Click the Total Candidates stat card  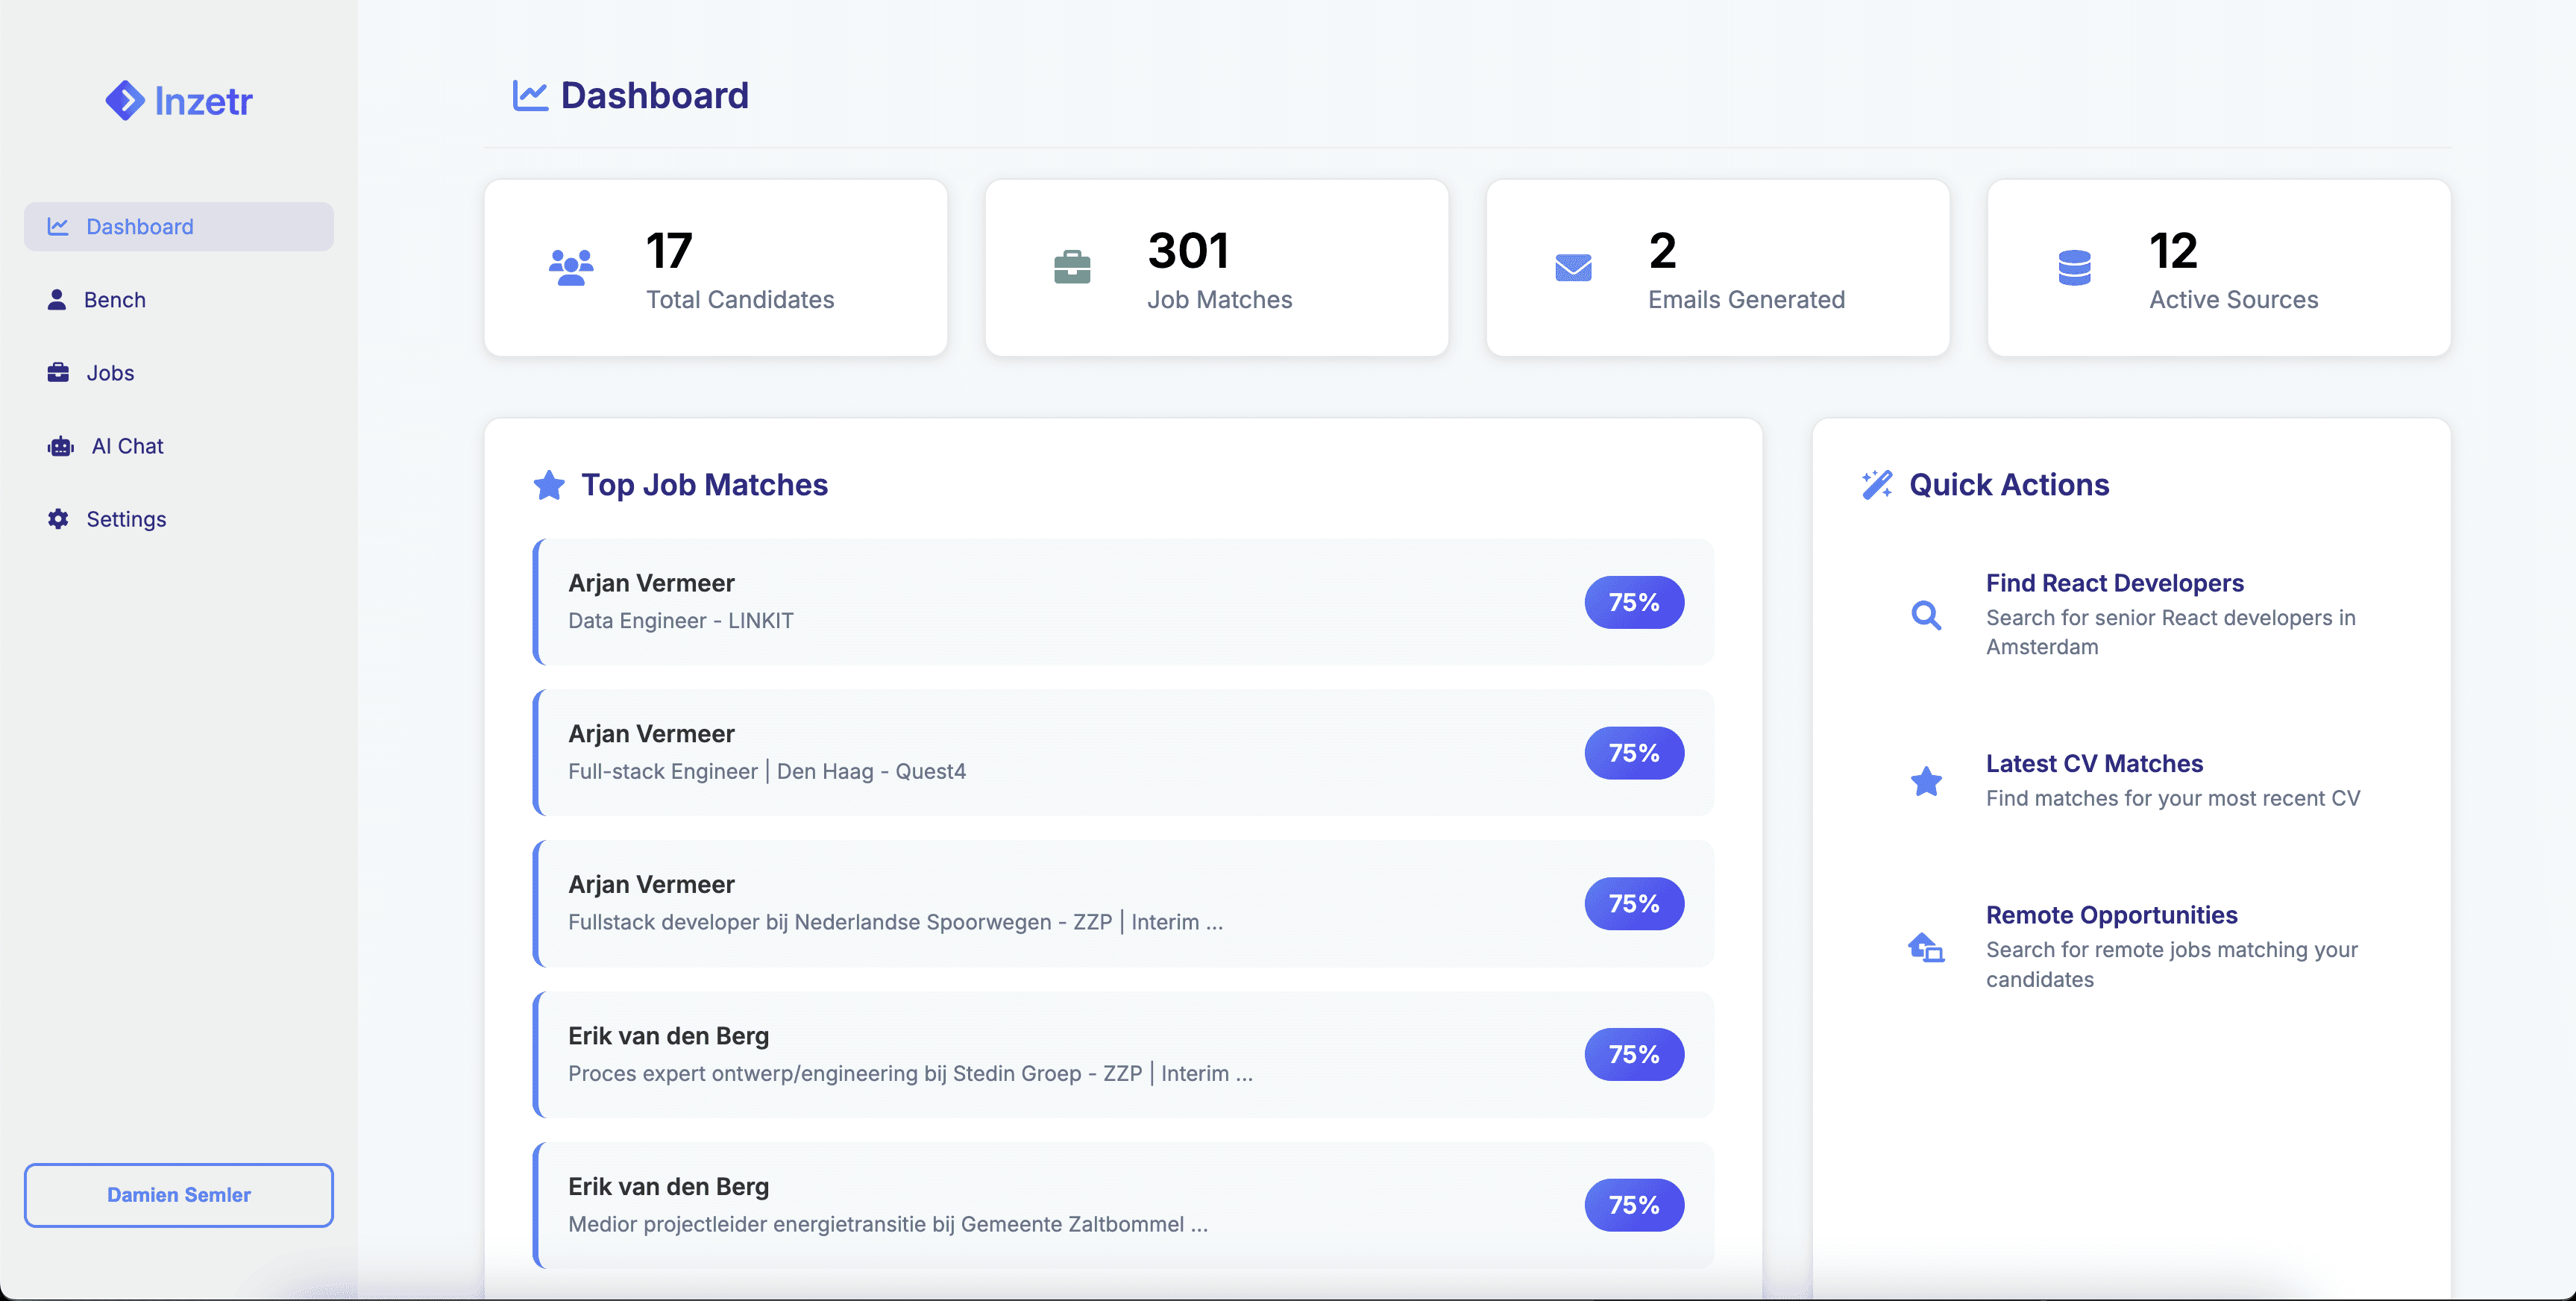coord(715,267)
